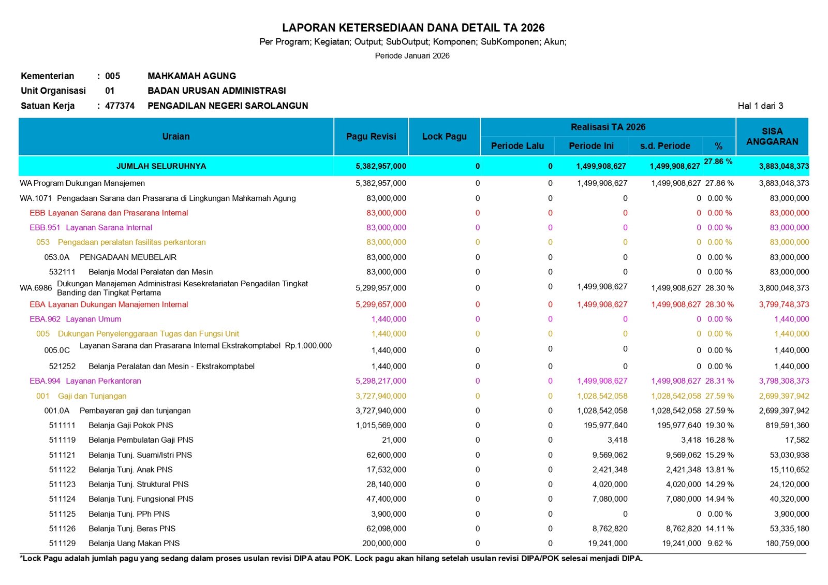Select EBA Layanan Dukungan Manajemen Internal row
Viewport: 828px width, 585px height.
pyautogui.click(x=109, y=304)
